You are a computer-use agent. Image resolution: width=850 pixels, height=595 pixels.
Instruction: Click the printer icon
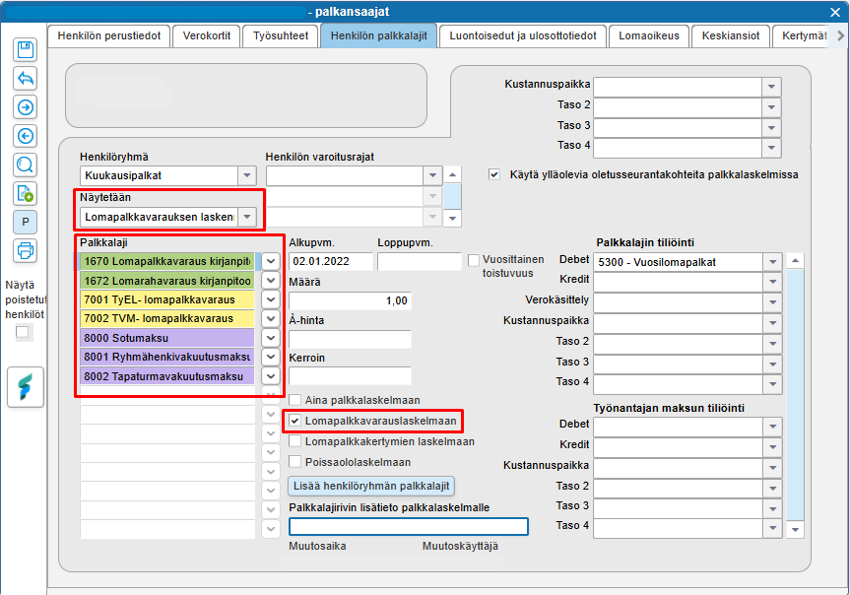[25, 250]
